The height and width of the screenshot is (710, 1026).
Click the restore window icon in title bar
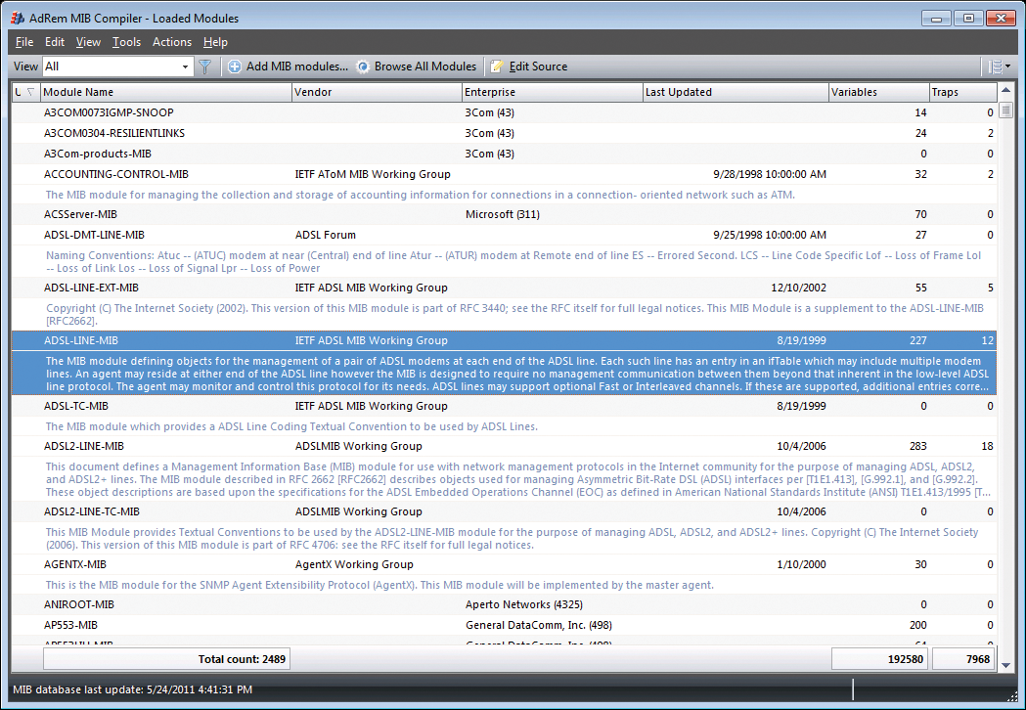(968, 18)
